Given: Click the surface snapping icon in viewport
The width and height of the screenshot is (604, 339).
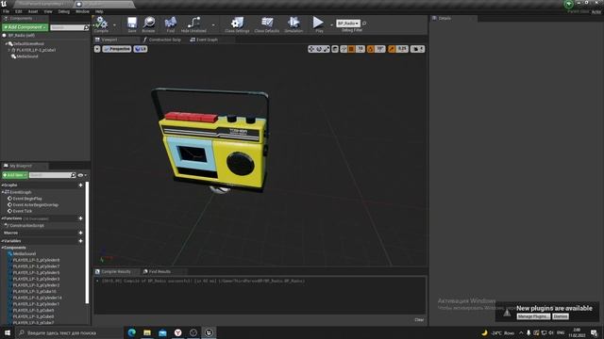Looking at the screenshot, I should click(344, 49).
